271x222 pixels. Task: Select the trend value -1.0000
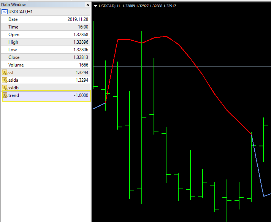pos(81,95)
